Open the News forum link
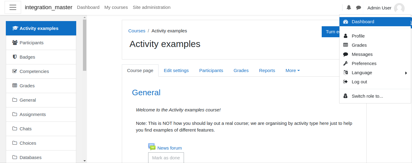The height and width of the screenshot is (163, 412). pyautogui.click(x=170, y=148)
